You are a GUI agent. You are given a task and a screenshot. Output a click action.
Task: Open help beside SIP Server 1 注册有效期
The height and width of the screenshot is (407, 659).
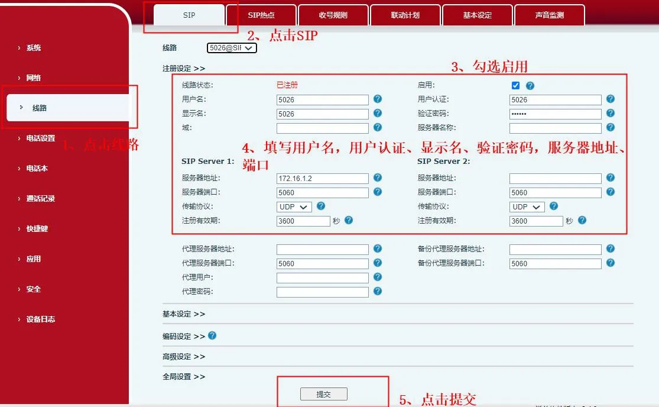pos(349,221)
